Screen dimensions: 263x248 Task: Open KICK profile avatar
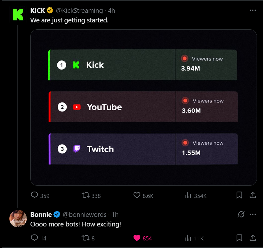18,14
